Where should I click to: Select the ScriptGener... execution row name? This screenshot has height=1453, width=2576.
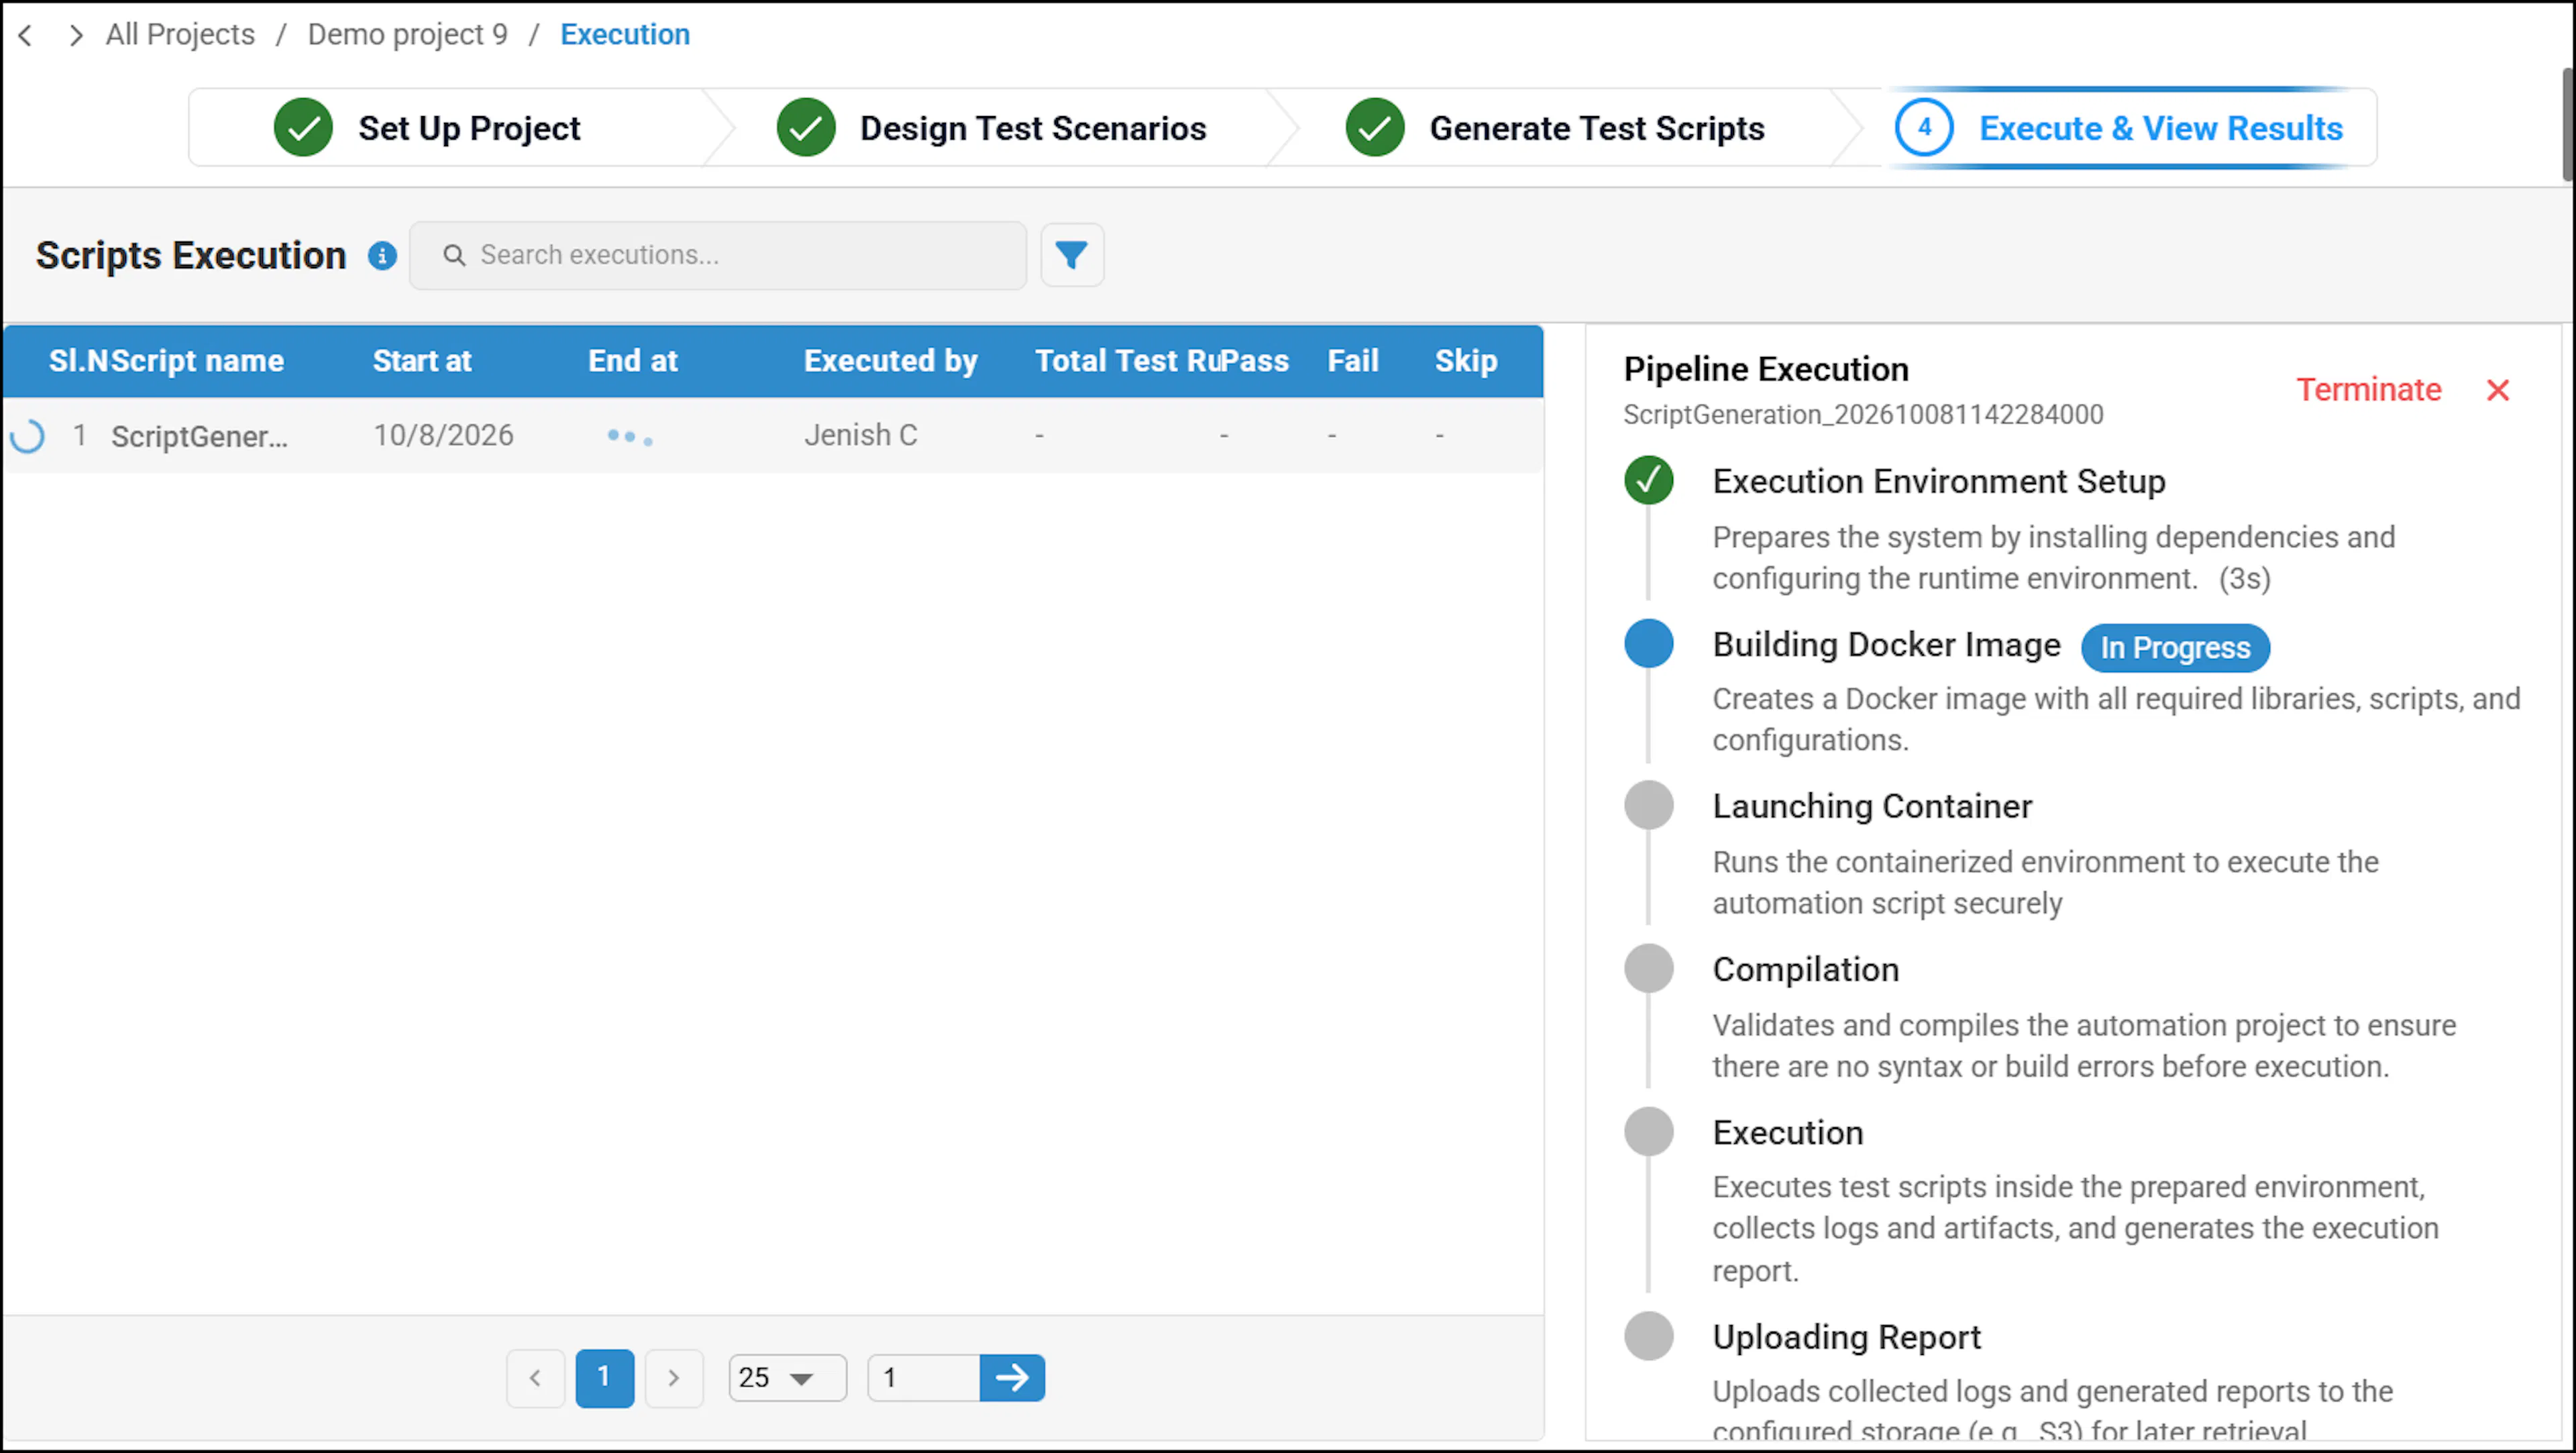click(x=199, y=436)
